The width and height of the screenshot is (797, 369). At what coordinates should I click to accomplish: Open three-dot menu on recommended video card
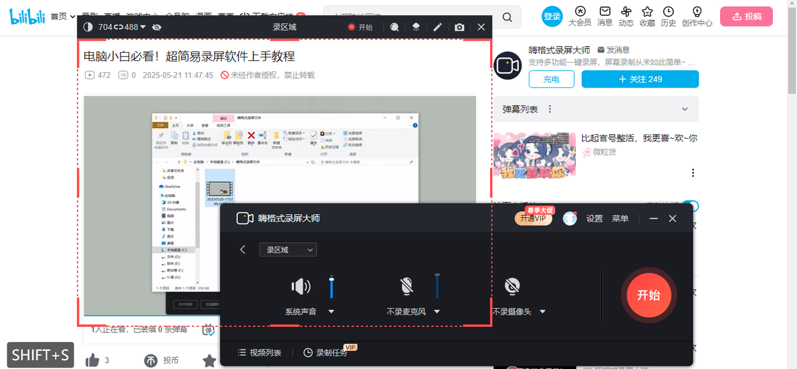point(693,173)
